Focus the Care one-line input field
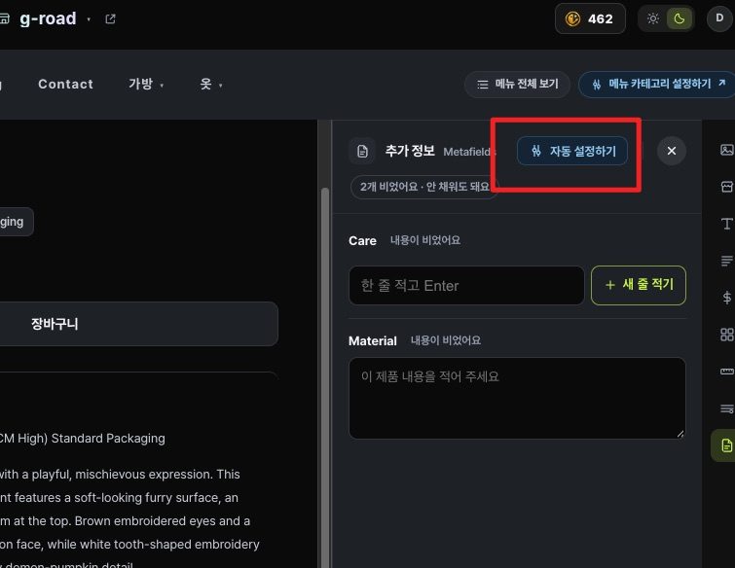 pyautogui.click(x=466, y=285)
